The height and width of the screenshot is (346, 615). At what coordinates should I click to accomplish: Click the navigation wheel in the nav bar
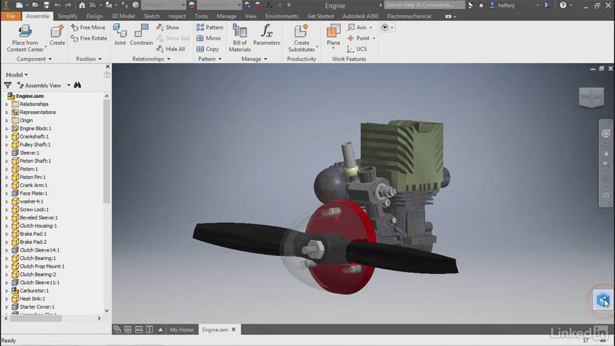(606, 134)
